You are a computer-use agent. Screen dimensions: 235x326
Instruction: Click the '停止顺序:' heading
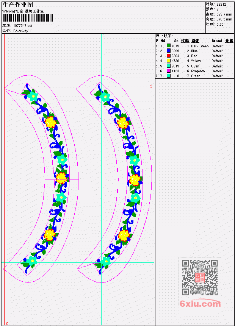164,36
